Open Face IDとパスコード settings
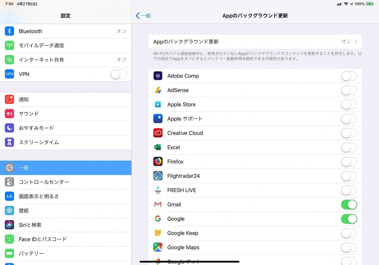 click(x=66, y=239)
